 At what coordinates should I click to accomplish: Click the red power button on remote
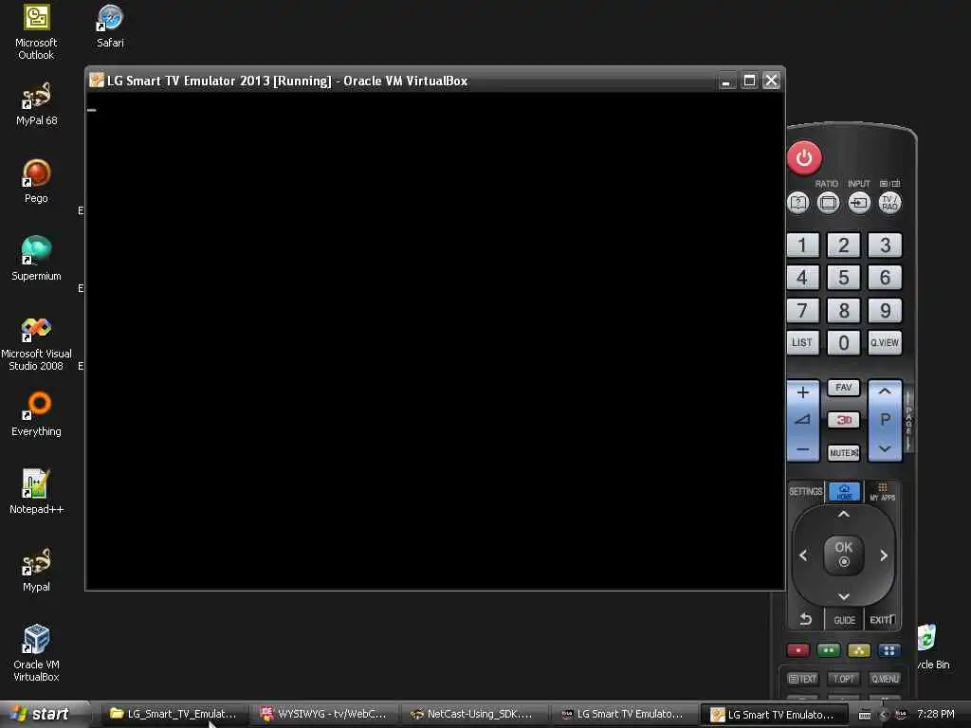(x=804, y=158)
